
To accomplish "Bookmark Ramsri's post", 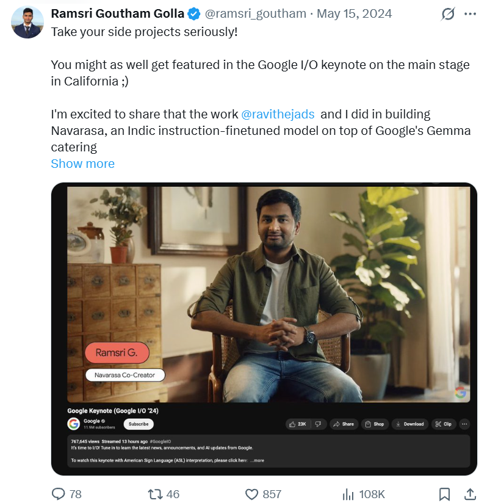I will pos(445,494).
